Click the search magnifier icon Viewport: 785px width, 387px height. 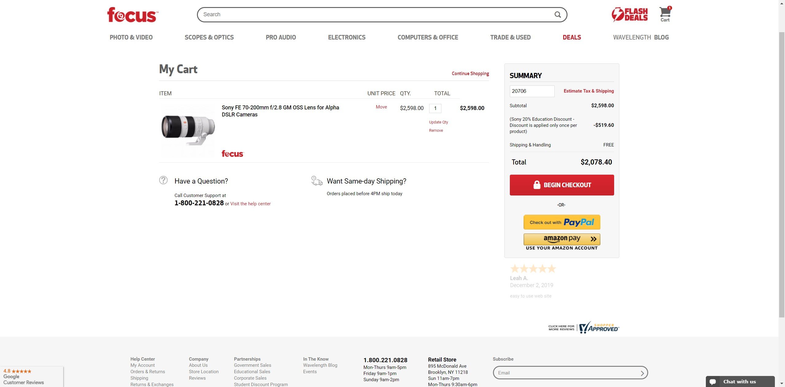(557, 15)
